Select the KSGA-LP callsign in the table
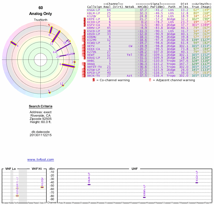The image size is (214, 205). pyautogui.click(x=93, y=10)
